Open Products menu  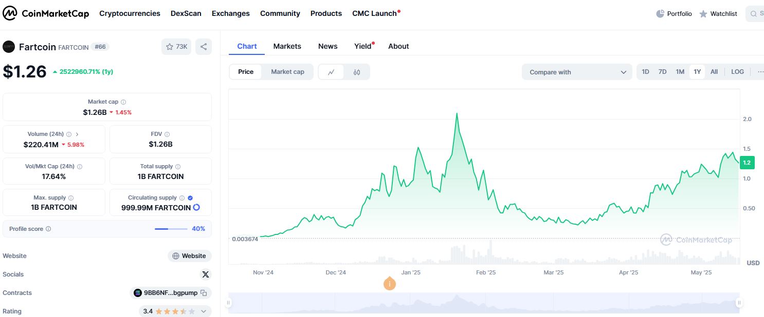[326, 13]
